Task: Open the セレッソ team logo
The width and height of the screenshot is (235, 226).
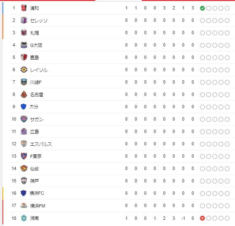Action: [24, 20]
